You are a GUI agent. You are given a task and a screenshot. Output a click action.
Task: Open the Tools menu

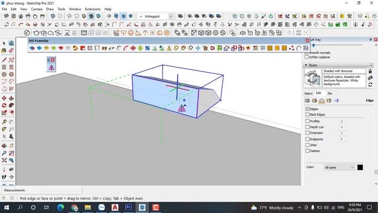coord(61,9)
